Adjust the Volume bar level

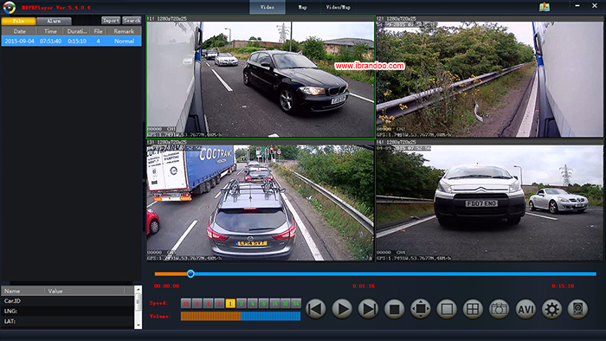tap(241, 316)
